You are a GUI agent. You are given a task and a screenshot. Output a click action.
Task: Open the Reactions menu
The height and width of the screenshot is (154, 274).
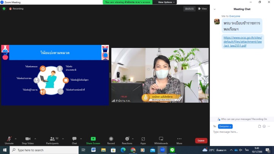pos(127,141)
